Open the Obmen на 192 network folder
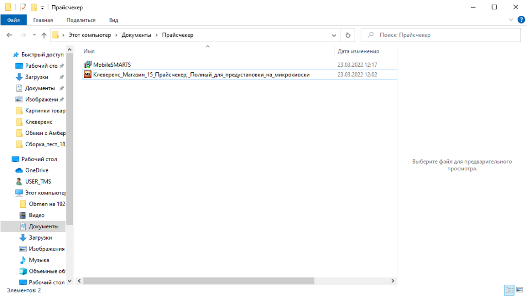This screenshot has height=296, width=527. (47, 204)
